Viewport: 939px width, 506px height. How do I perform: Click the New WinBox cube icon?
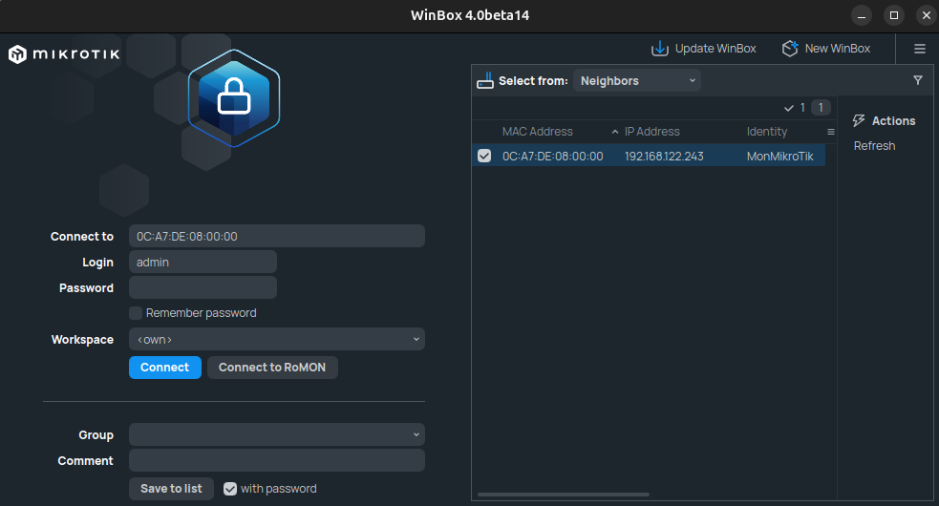pyautogui.click(x=789, y=49)
